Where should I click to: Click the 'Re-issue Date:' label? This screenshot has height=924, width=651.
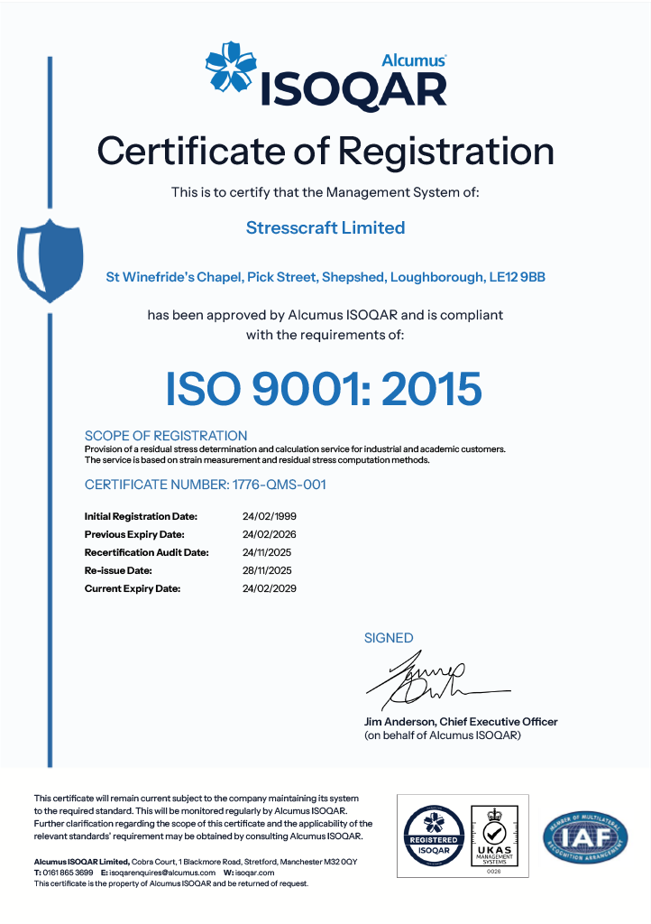[x=118, y=570]
